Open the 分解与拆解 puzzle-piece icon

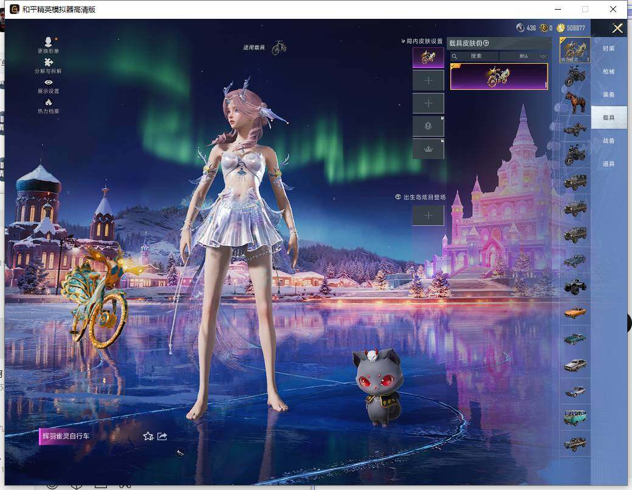click(x=49, y=62)
